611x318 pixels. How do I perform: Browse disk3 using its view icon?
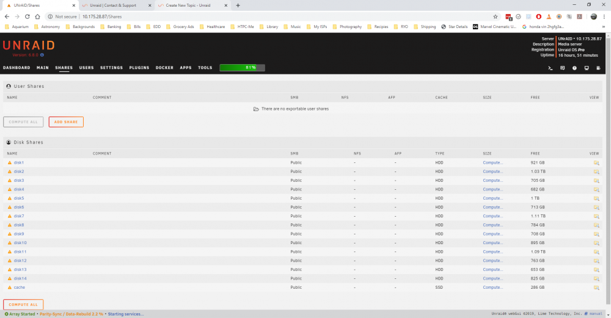[x=596, y=181]
